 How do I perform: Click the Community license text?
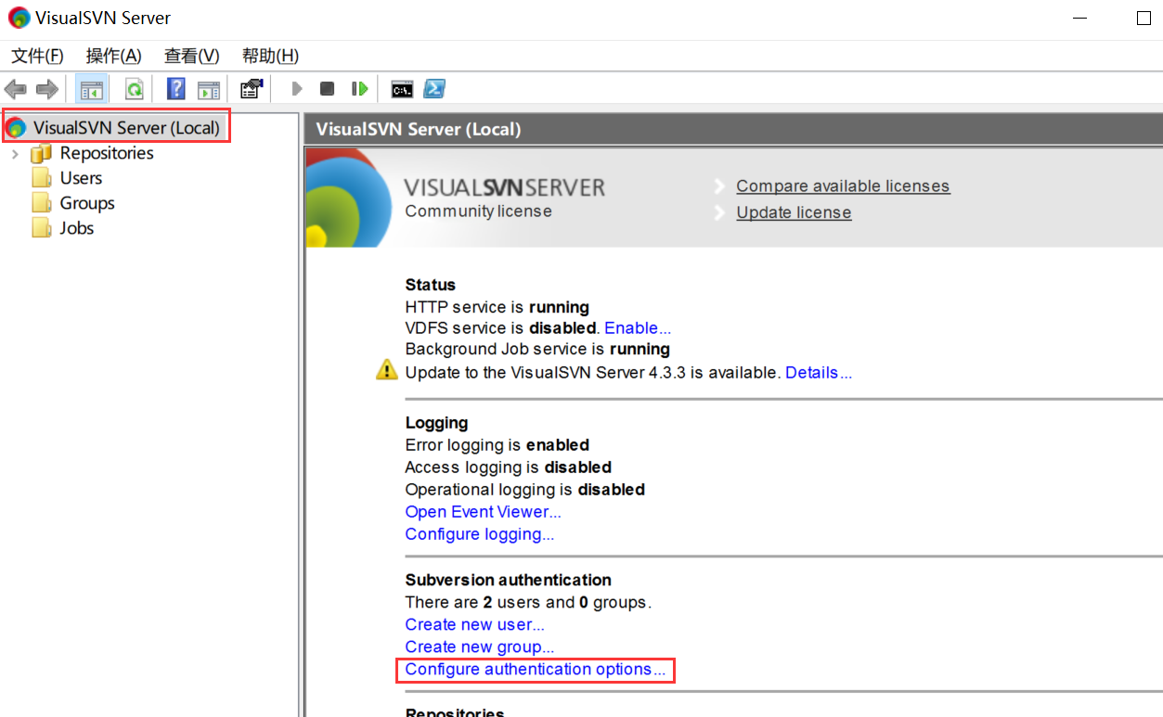click(x=478, y=211)
